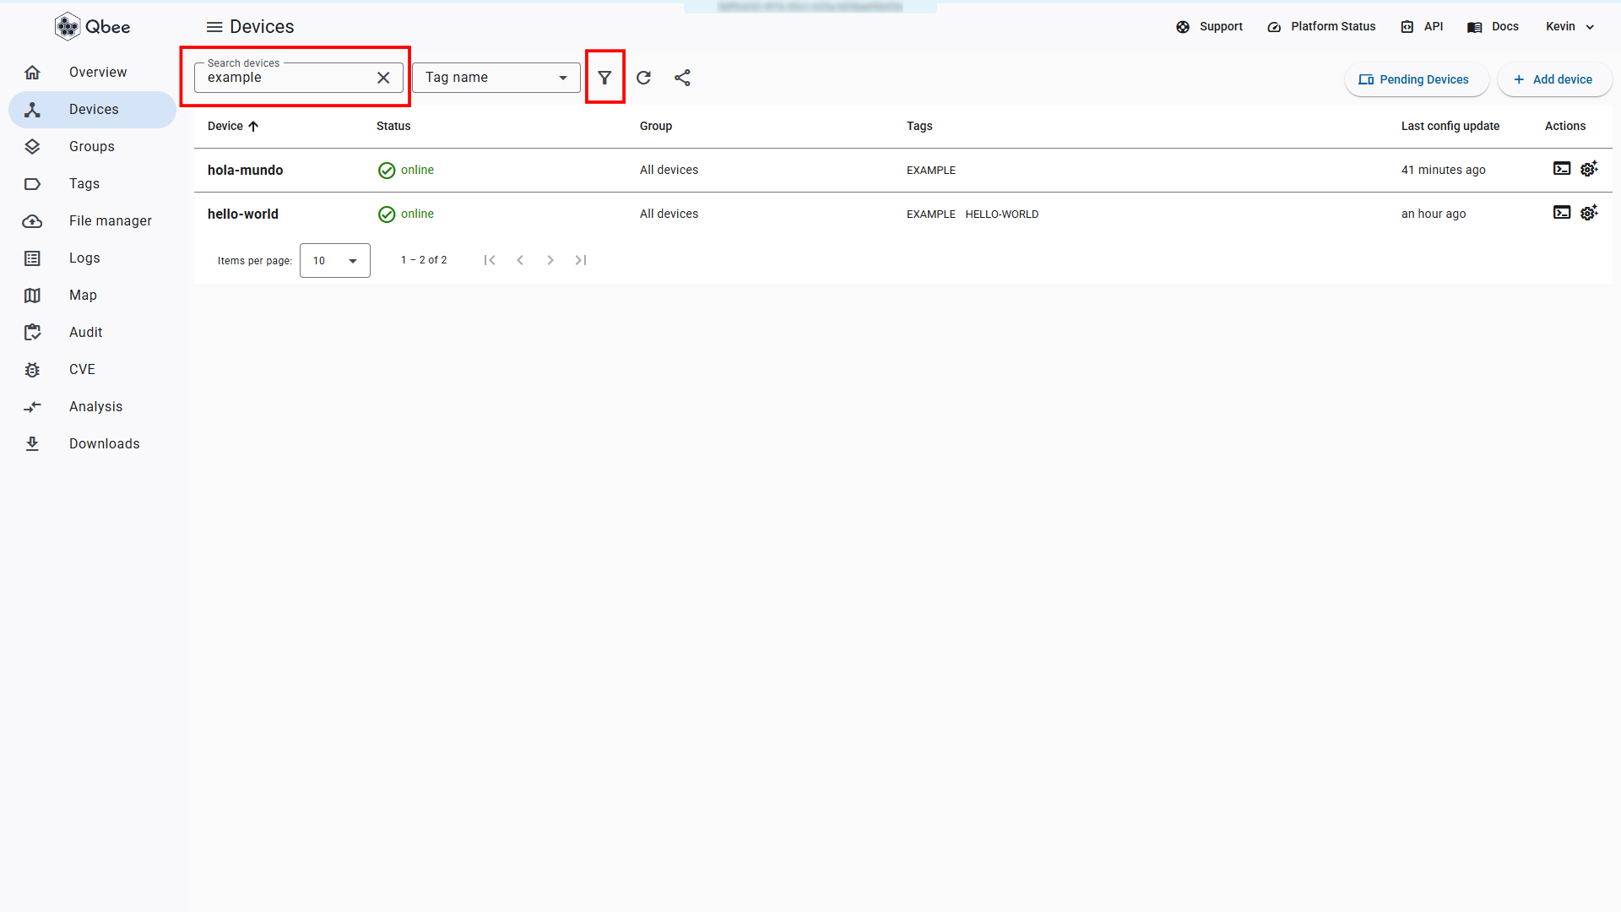Click the Tags label icon
Image resolution: width=1621 pixels, height=912 pixels.
pyautogui.click(x=32, y=184)
